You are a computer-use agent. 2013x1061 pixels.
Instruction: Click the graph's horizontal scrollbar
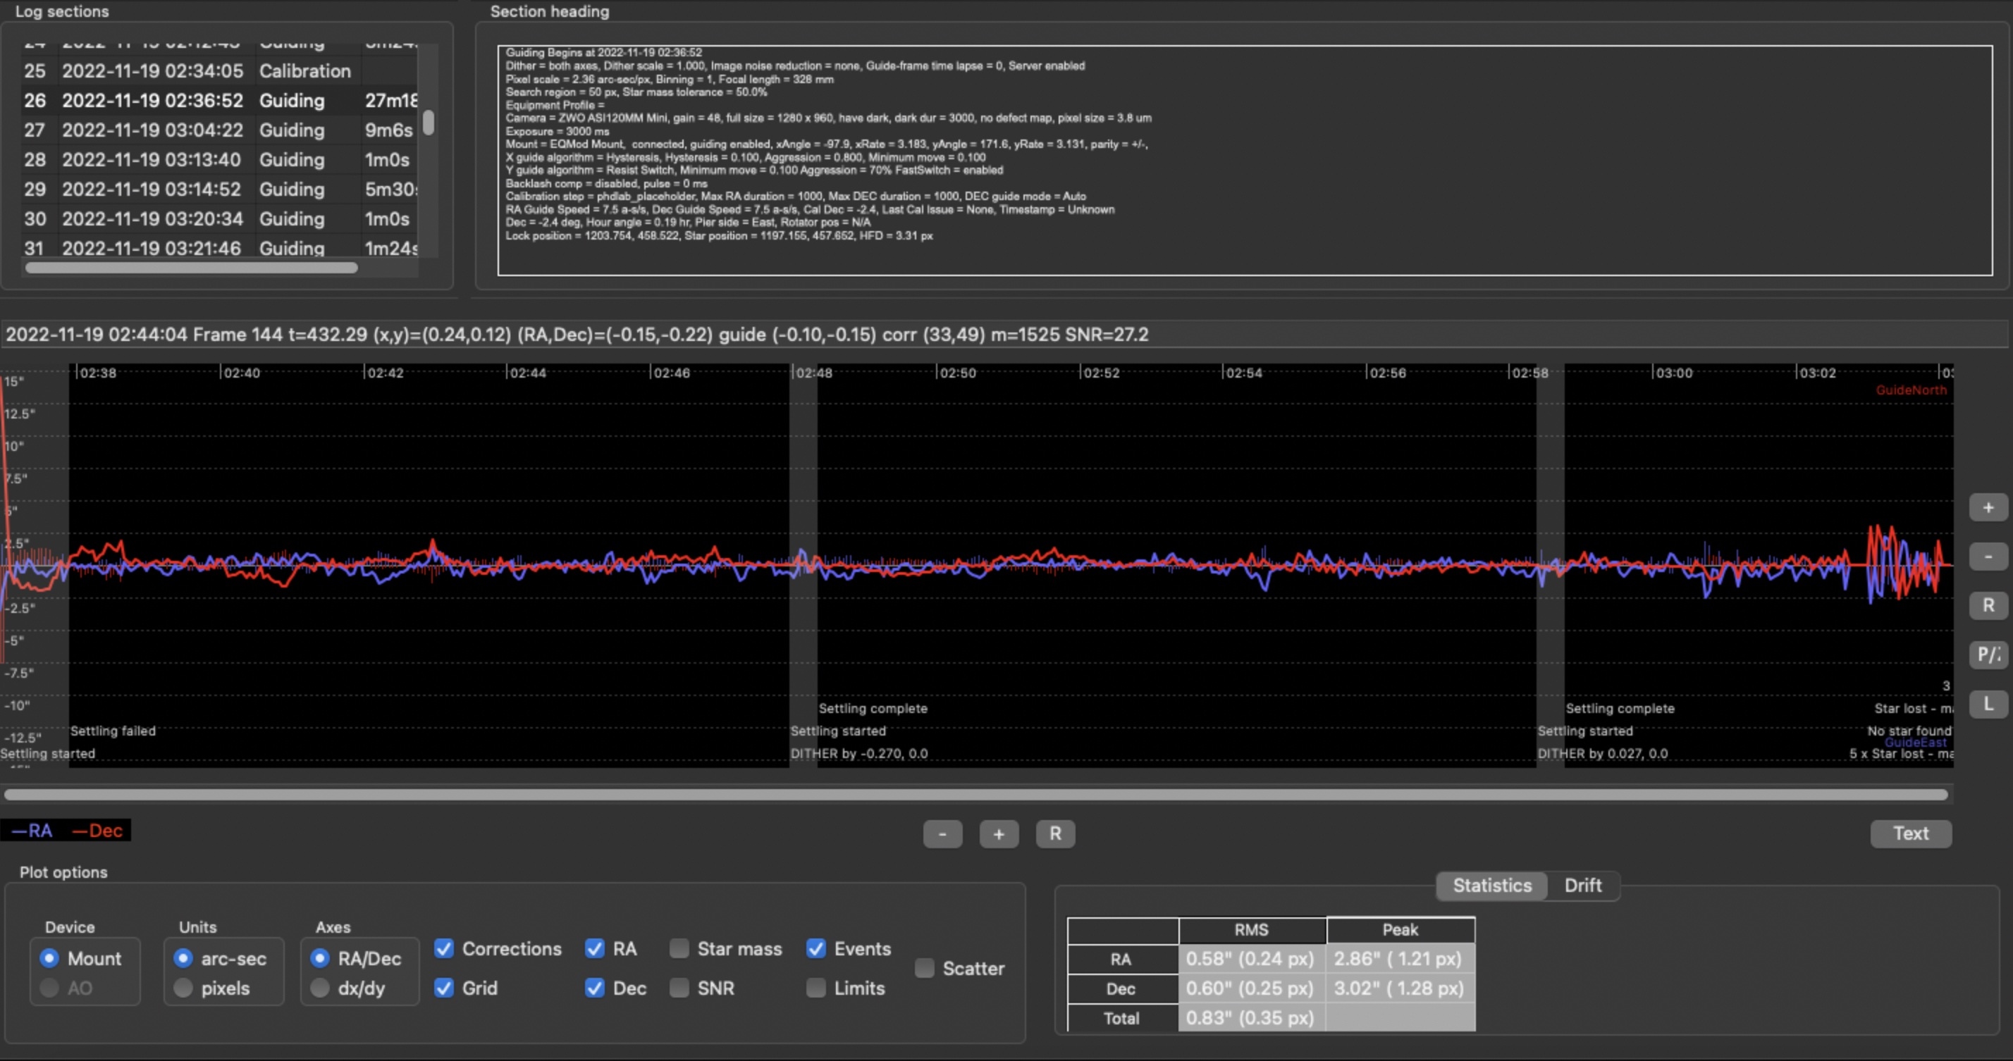[x=975, y=795]
